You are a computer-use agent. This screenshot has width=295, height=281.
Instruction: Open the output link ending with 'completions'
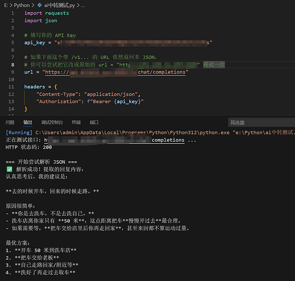(x=115, y=140)
